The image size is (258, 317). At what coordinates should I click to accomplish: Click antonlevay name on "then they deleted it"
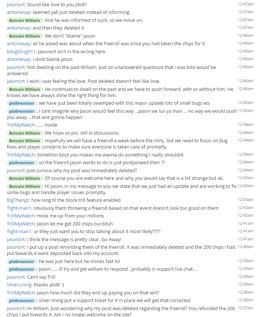click(18, 28)
